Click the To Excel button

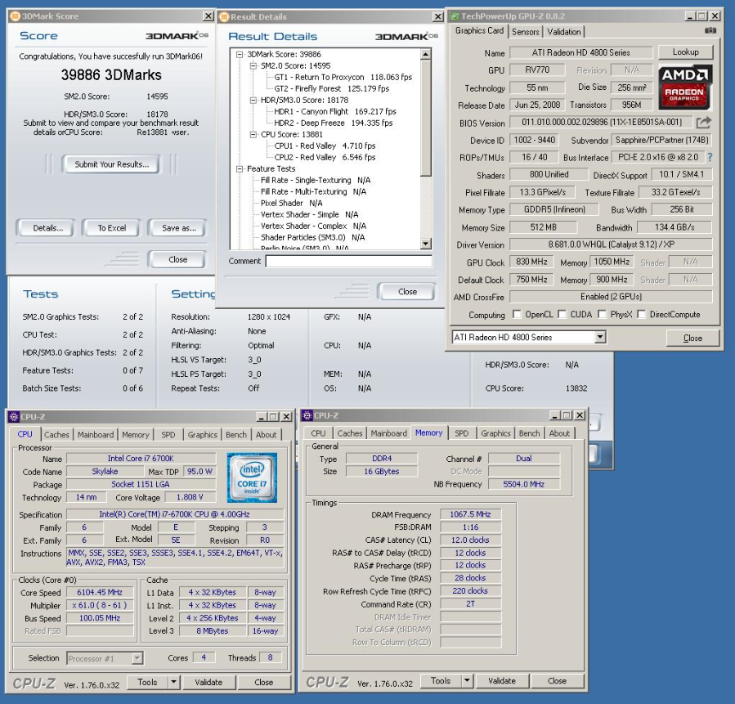click(111, 228)
